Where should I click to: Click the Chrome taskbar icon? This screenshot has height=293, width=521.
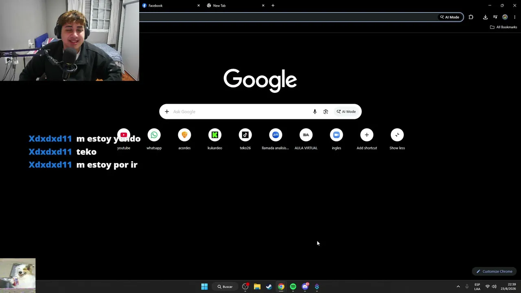(281, 286)
